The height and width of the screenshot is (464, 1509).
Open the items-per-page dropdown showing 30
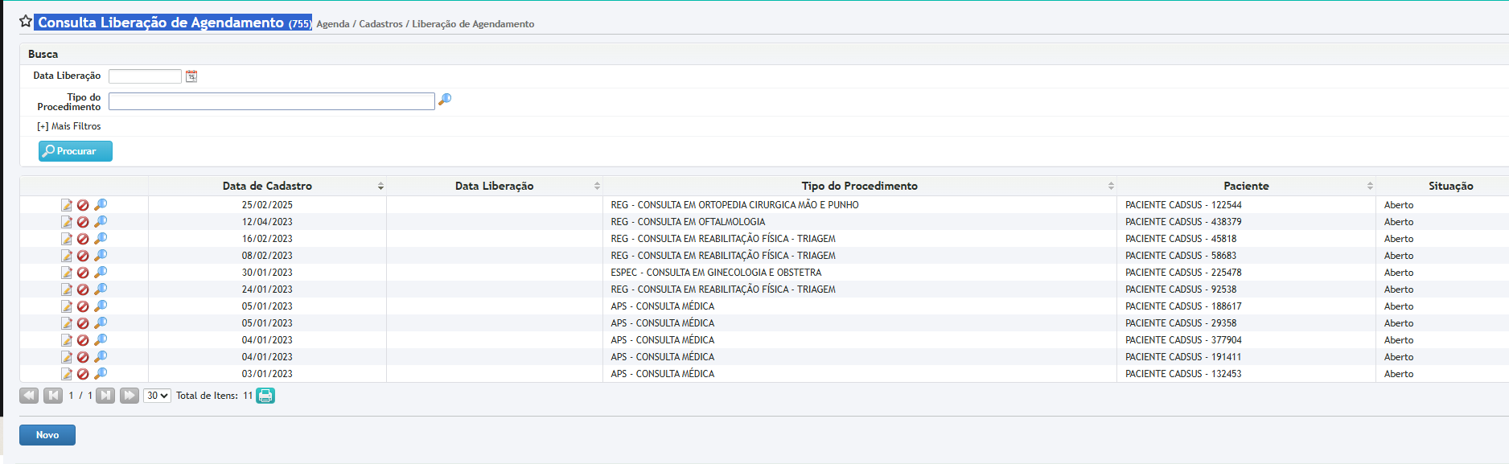157,396
